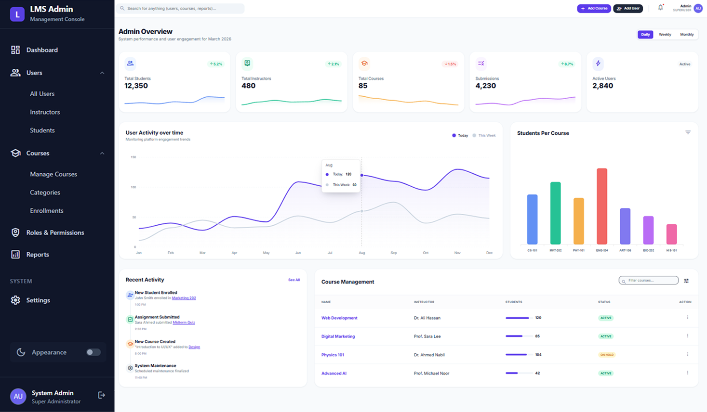Open Course Management filter options icon

coord(686,281)
